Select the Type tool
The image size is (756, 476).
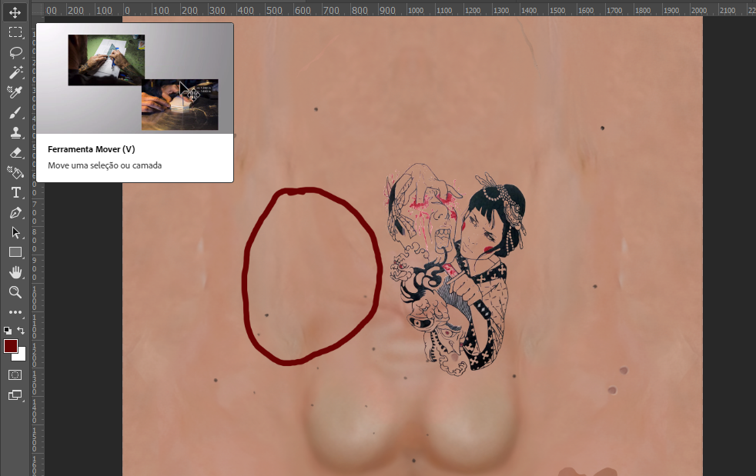(15, 193)
